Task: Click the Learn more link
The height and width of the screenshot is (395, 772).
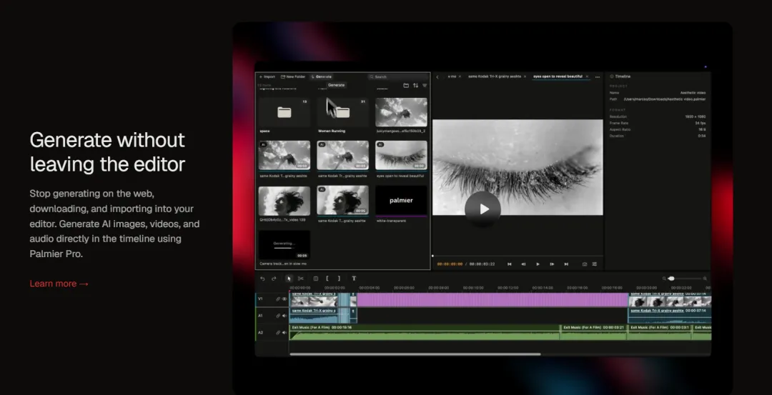Action: pos(59,284)
